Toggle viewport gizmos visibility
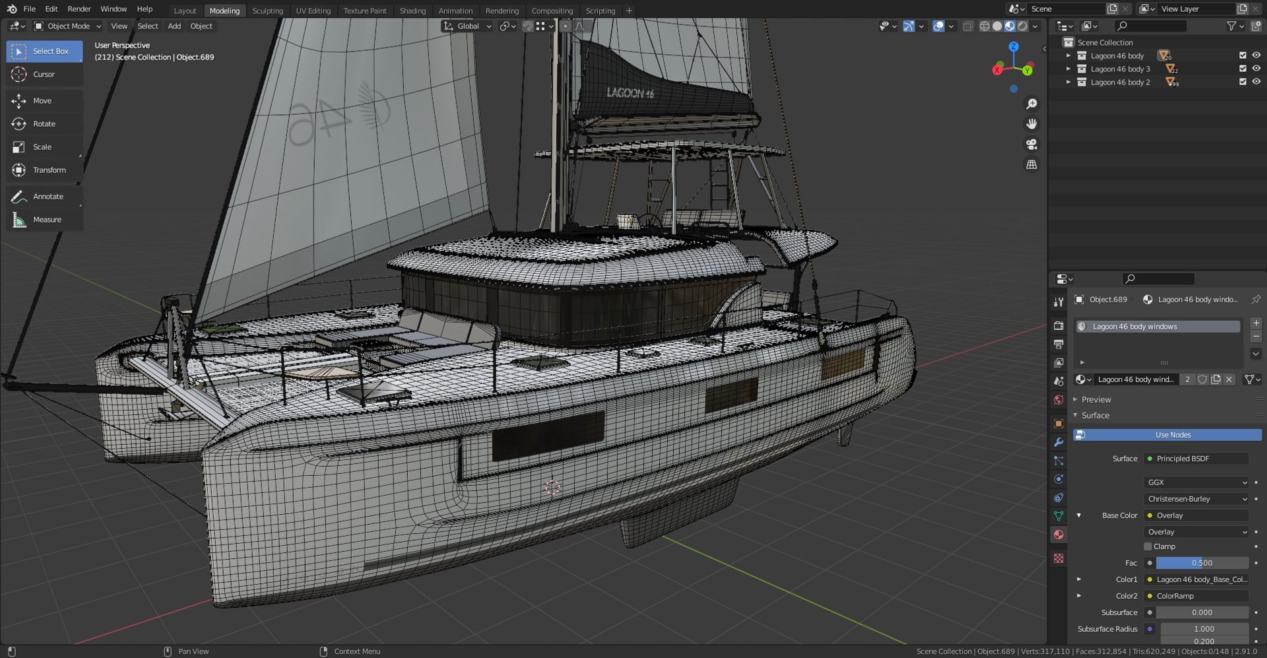1267x658 pixels. pos(909,26)
